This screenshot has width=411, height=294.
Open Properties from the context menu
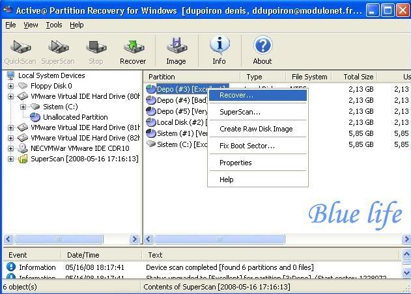258,163
